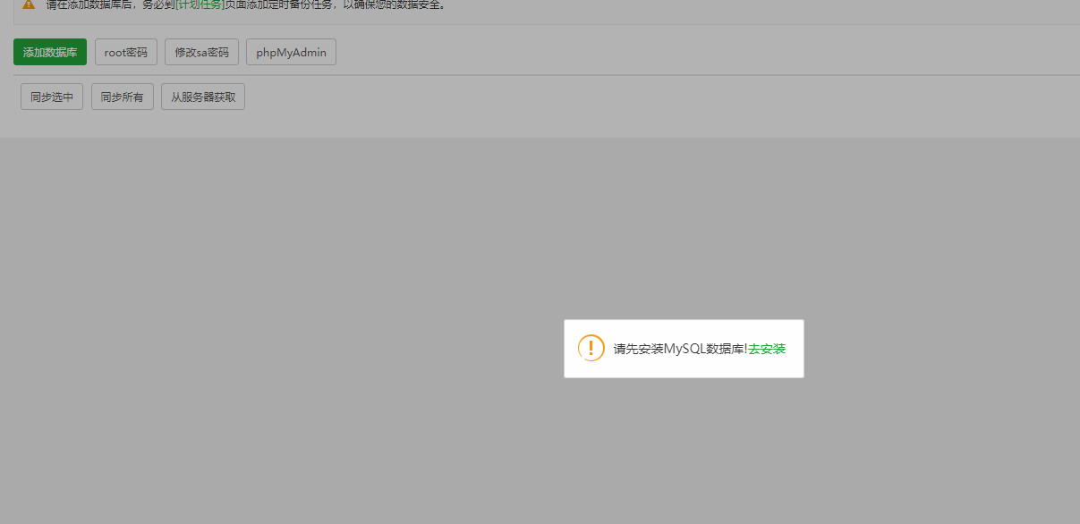The width and height of the screenshot is (1080, 524).
Task: Click 从服务器获取 button
Action: [x=203, y=97]
